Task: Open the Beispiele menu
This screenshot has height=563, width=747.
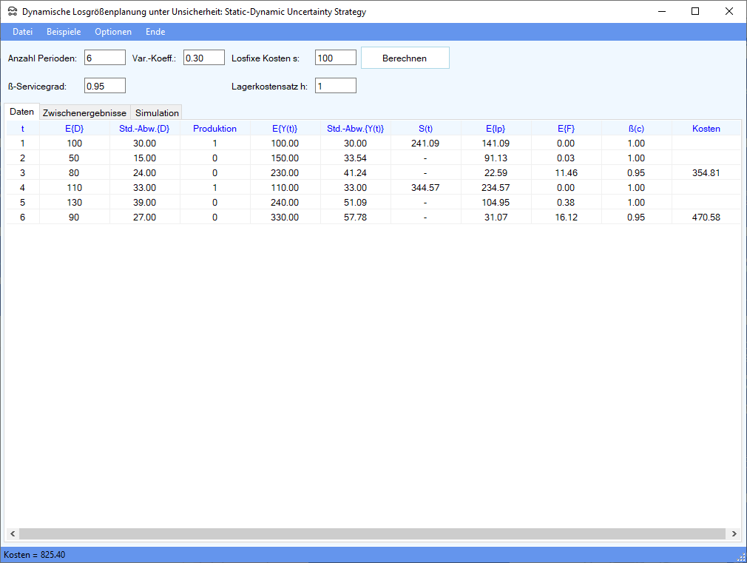Action: pyautogui.click(x=64, y=32)
